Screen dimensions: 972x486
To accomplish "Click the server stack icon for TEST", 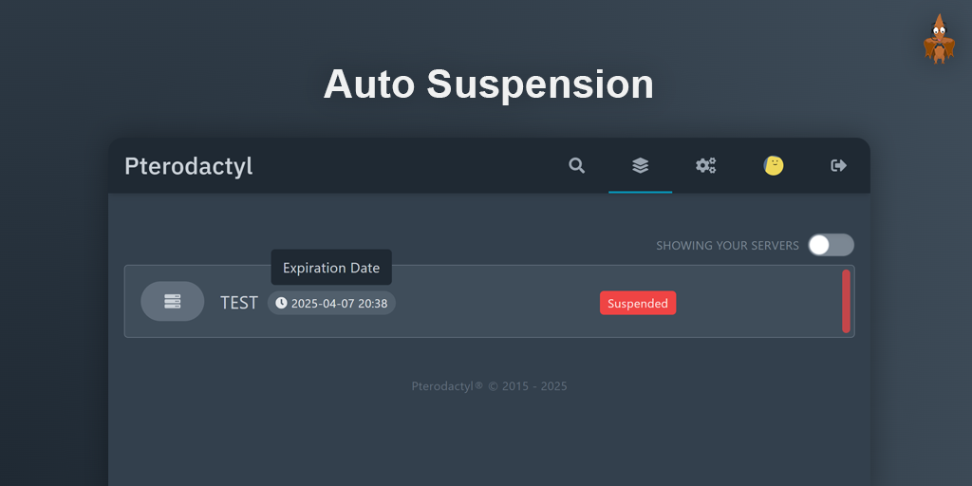I will coord(173,301).
